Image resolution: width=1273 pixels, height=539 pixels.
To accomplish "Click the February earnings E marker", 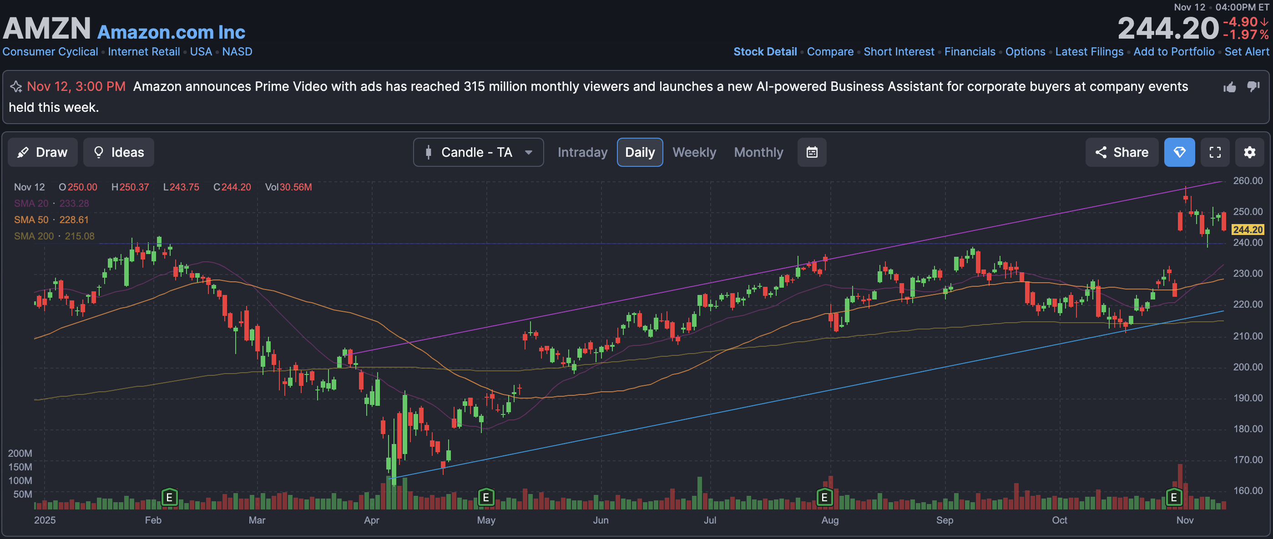I will [169, 497].
